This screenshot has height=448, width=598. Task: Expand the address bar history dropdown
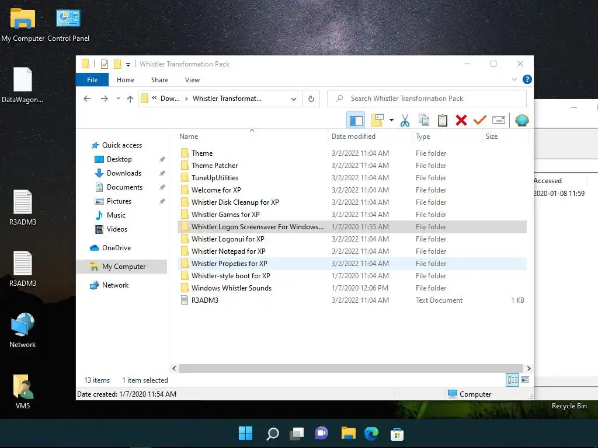click(x=293, y=99)
